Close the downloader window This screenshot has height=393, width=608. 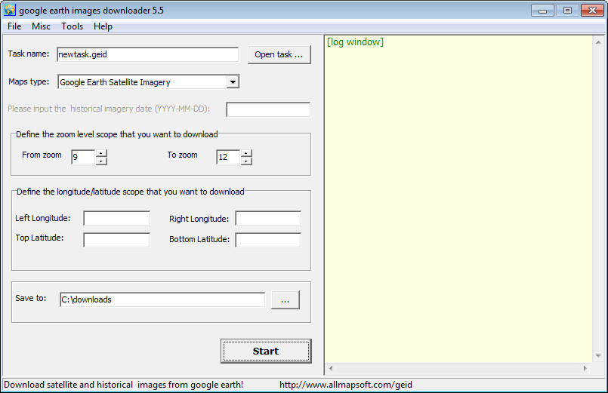(x=592, y=11)
